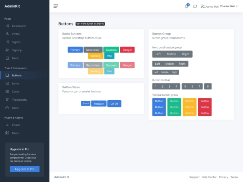Viewport: 243px width, 182px height.
Task: Click the Blank page book icon in the sidebar
Action: tap(7, 58)
